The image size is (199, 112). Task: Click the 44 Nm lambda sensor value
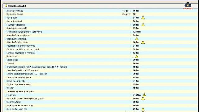[136, 77]
